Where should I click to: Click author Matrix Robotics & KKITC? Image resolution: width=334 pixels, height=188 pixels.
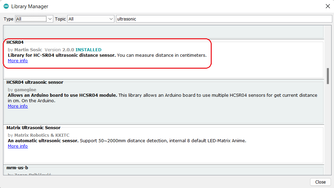pyautogui.click(x=42, y=135)
